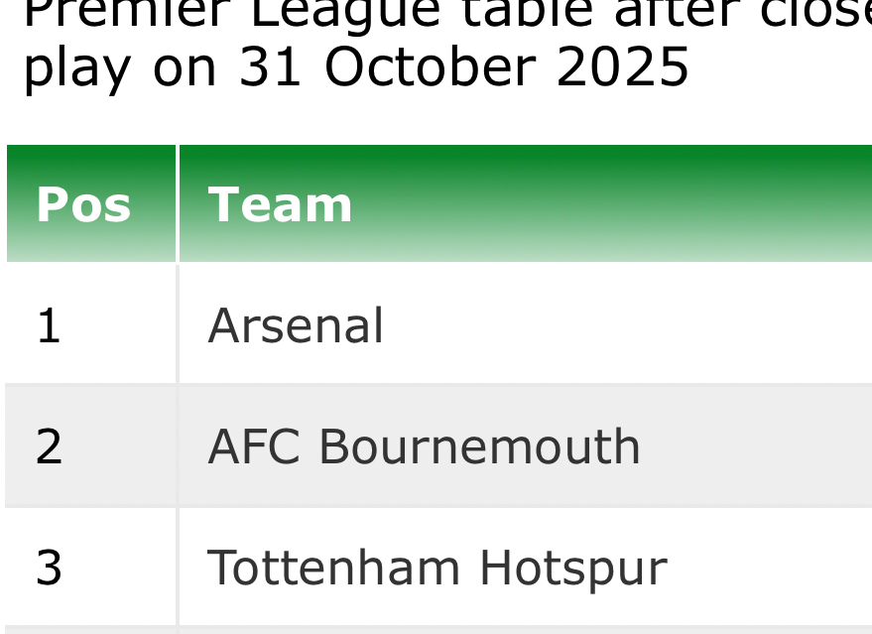Click position number 1 in the table

[x=49, y=325]
